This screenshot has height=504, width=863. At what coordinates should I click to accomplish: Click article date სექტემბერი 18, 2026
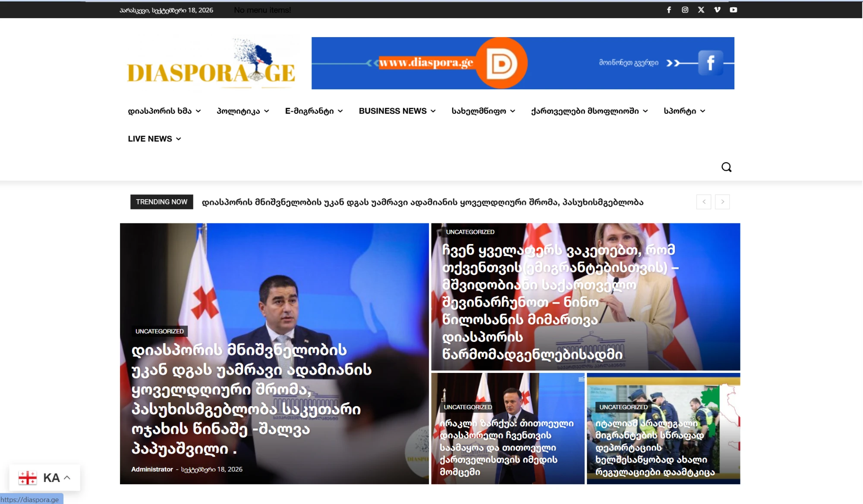(212, 469)
